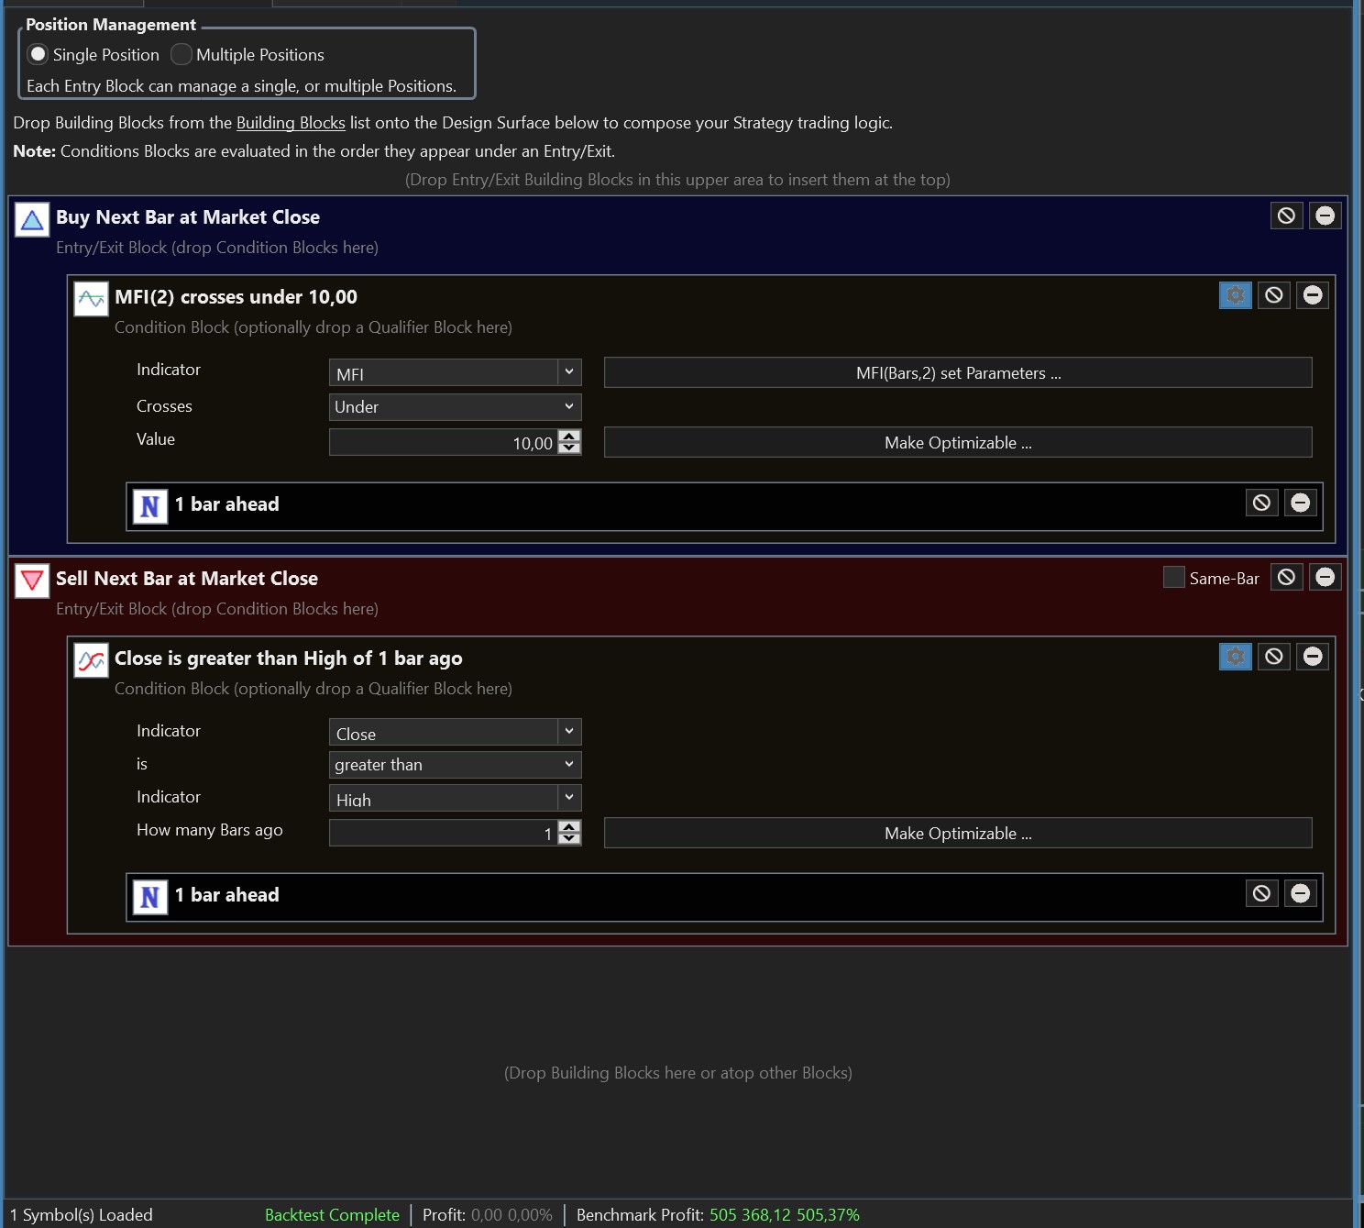Open the greater than comparison dropdown
1364x1228 pixels.
click(455, 765)
